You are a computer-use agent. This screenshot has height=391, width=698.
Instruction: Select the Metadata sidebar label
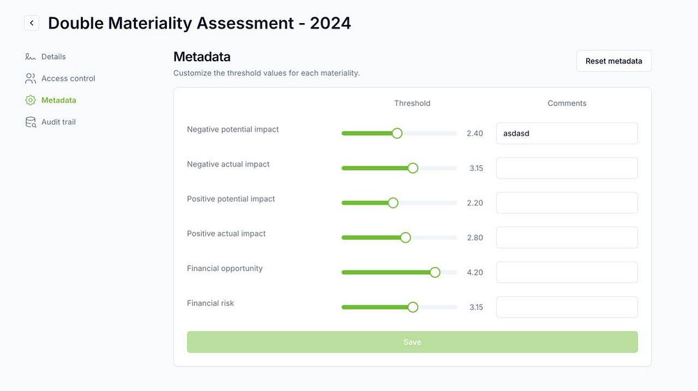click(x=59, y=100)
